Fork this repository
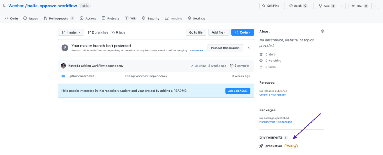 pos(327,6)
